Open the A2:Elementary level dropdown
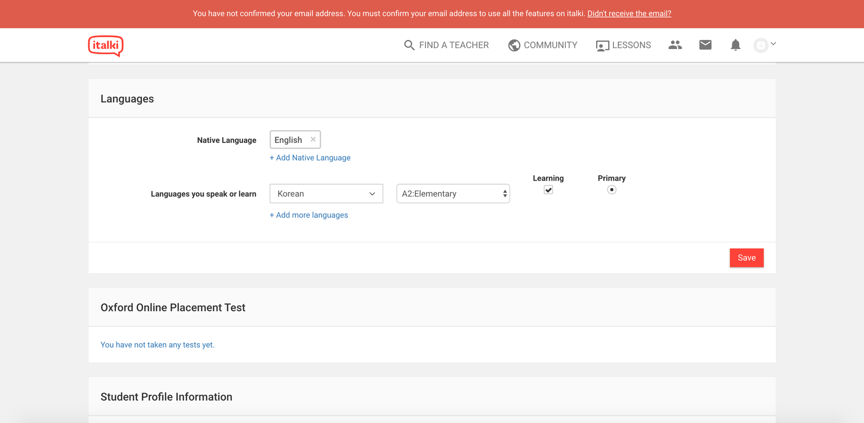 click(x=453, y=194)
